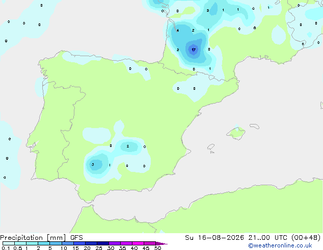The image size is (323, 250).
Task: Pick the legend swatch starting at 1 mm
Action: pyautogui.click(x=32, y=243)
